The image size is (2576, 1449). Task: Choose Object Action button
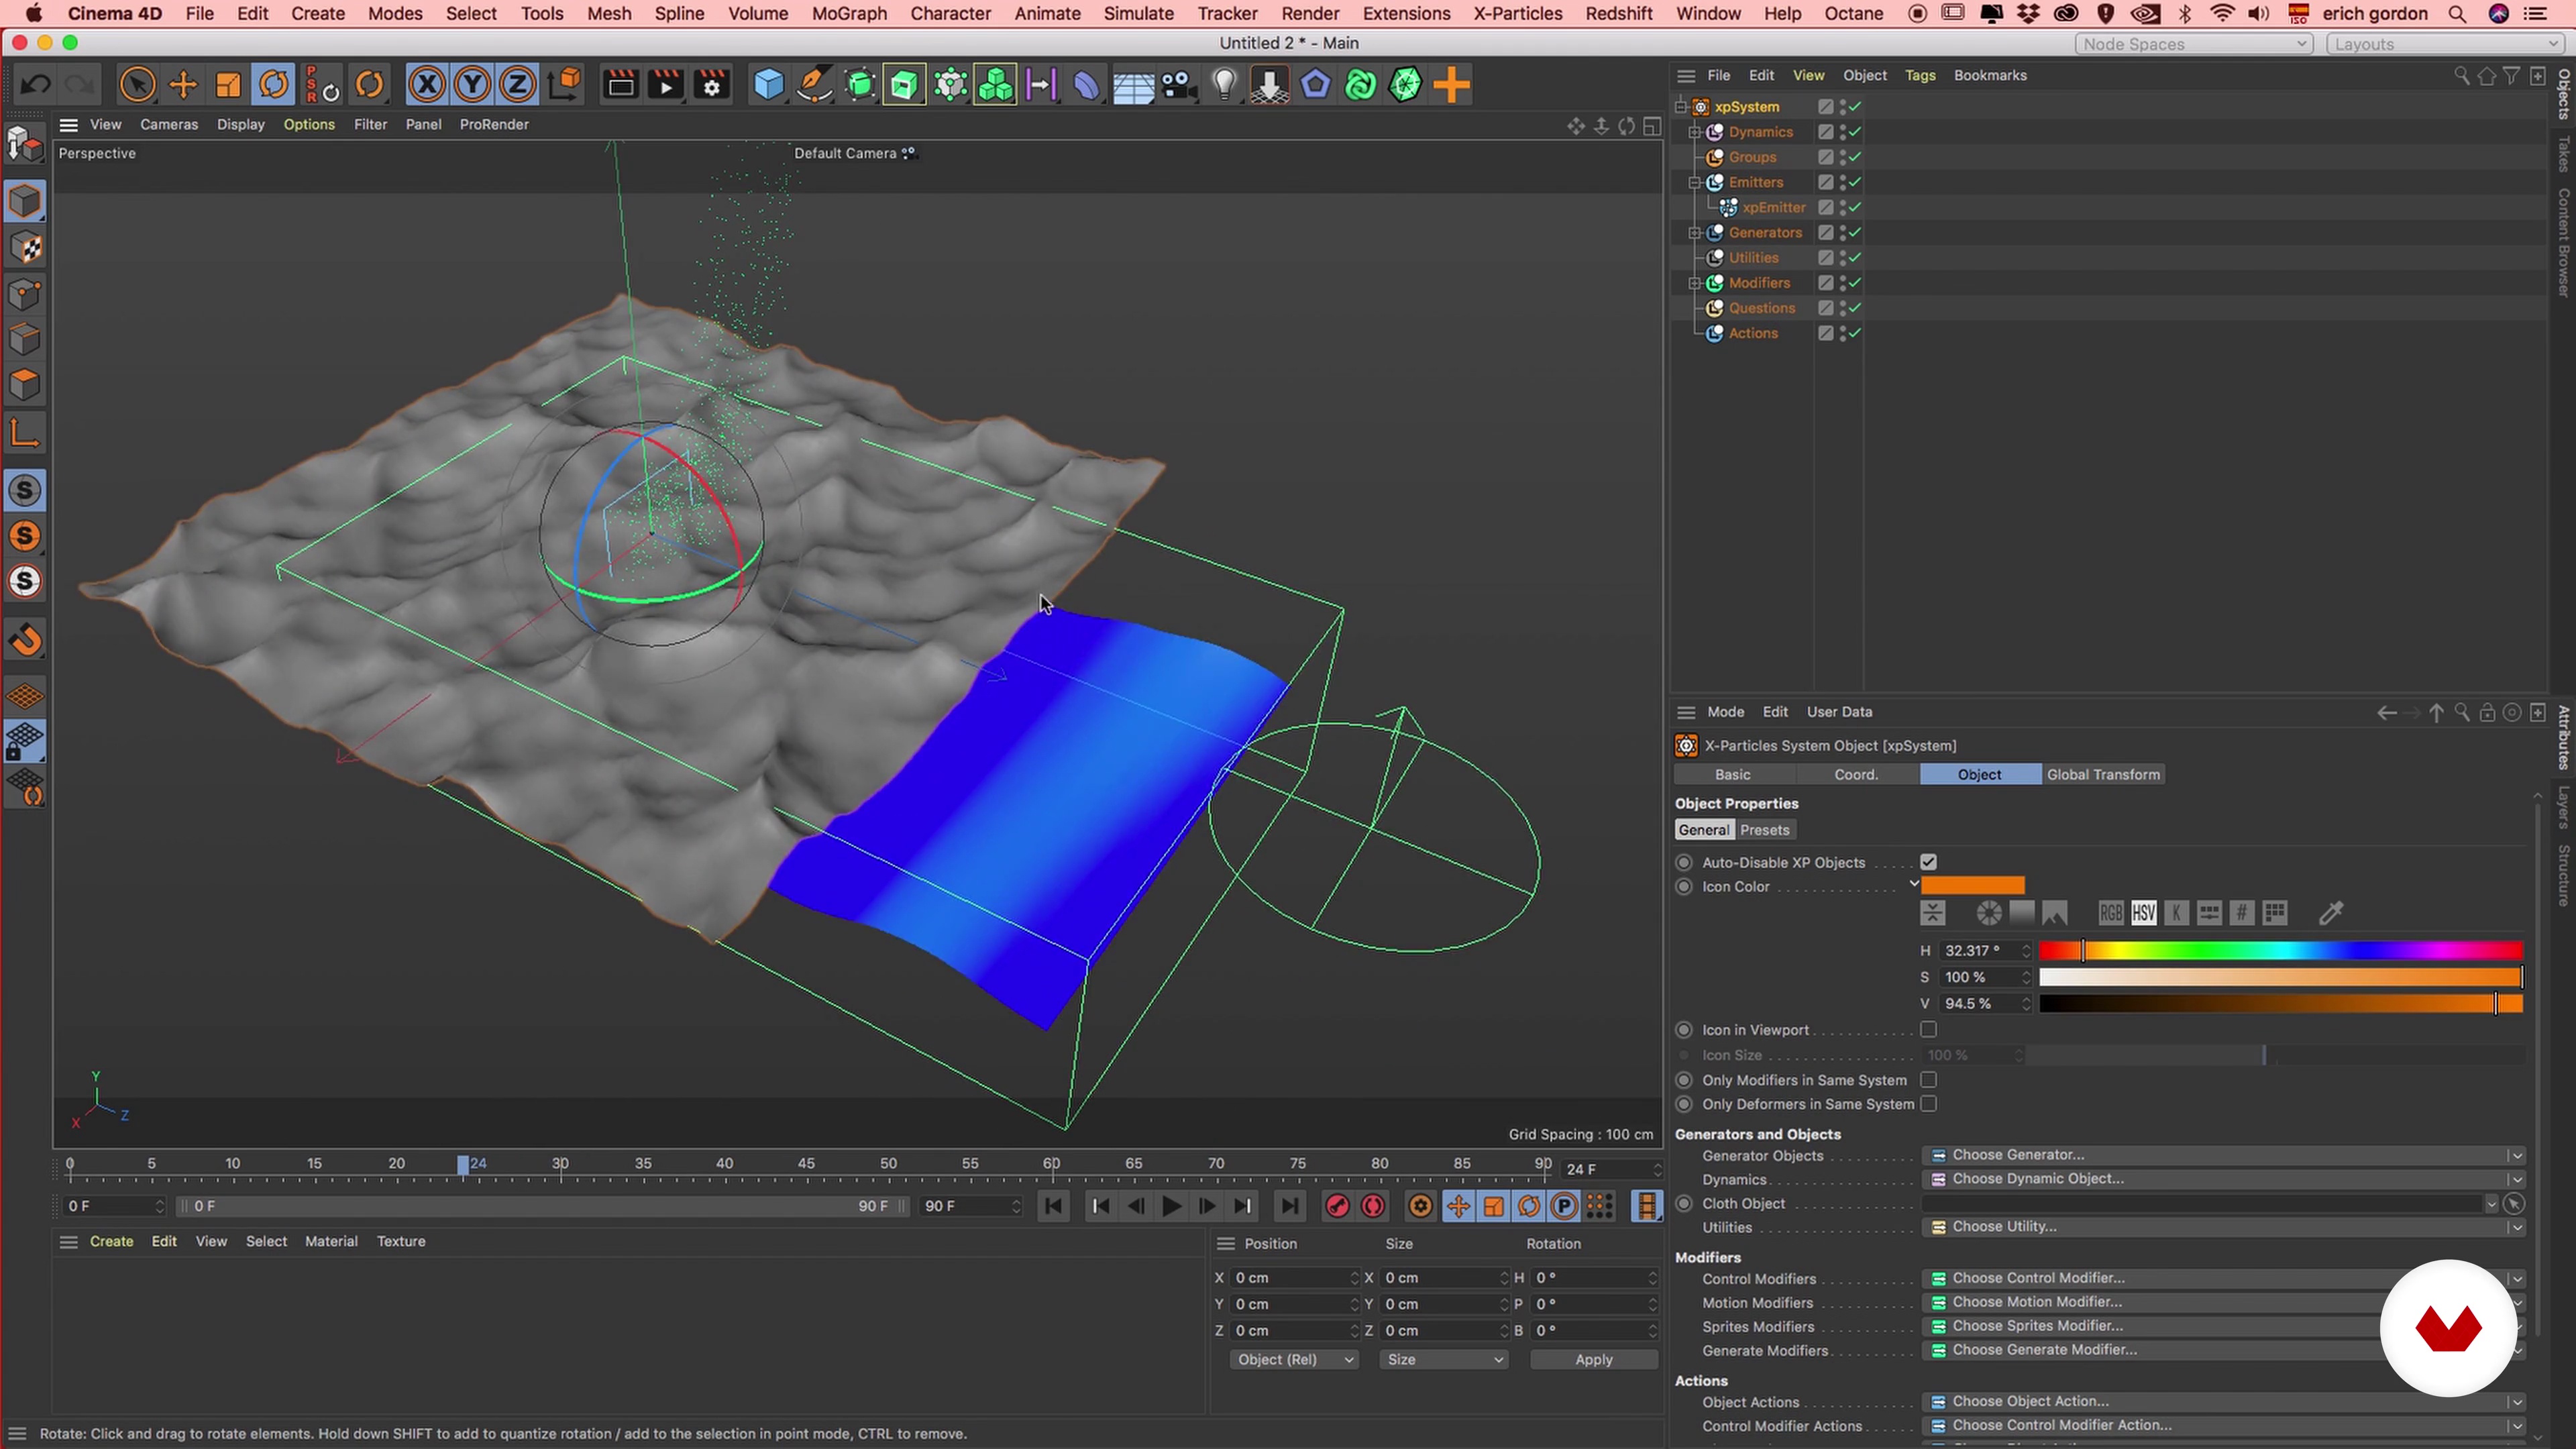point(2224,1402)
